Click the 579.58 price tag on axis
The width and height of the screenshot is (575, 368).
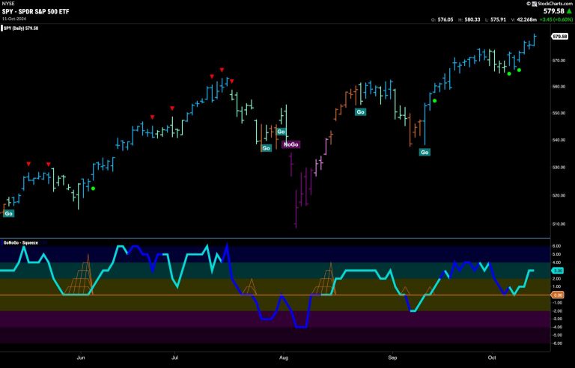tap(559, 37)
